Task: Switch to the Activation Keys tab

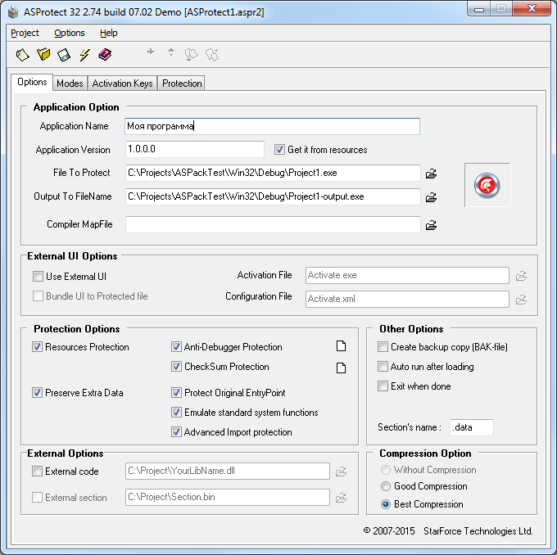Action: (122, 83)
